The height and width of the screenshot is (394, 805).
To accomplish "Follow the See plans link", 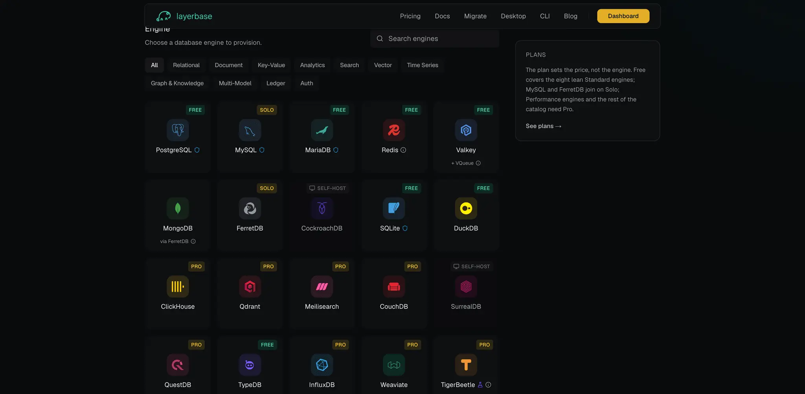I will point(544,126).
